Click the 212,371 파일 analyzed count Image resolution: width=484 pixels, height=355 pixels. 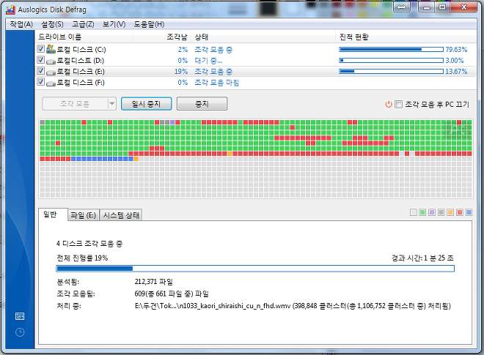154,282
